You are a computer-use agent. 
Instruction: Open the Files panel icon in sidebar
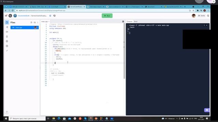click(x=7, y=22)
